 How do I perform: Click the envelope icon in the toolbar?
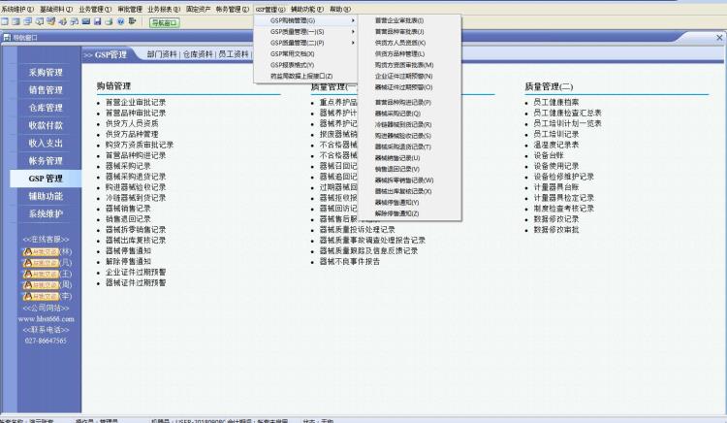coord(85,21)
